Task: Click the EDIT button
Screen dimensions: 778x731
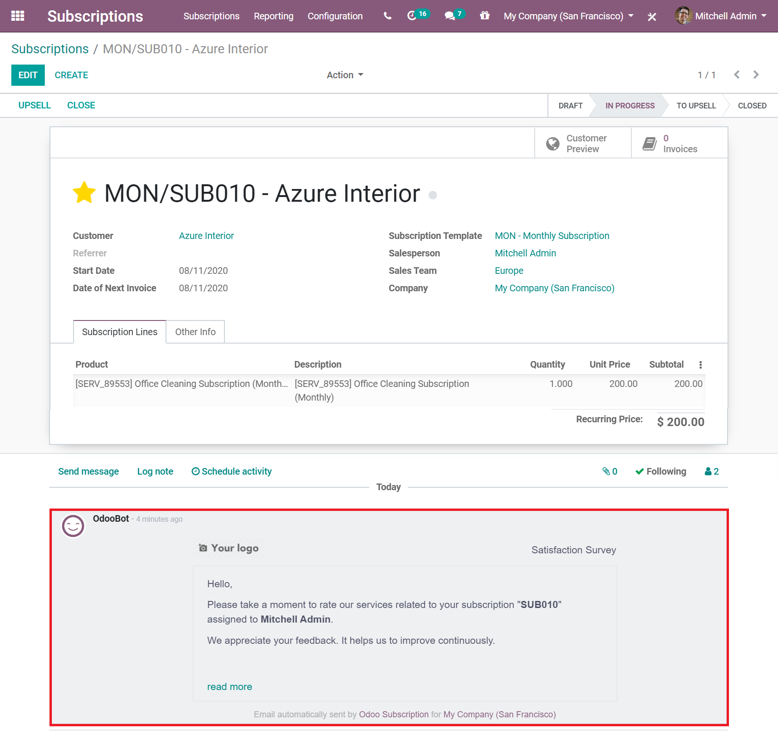Action: 28,75
